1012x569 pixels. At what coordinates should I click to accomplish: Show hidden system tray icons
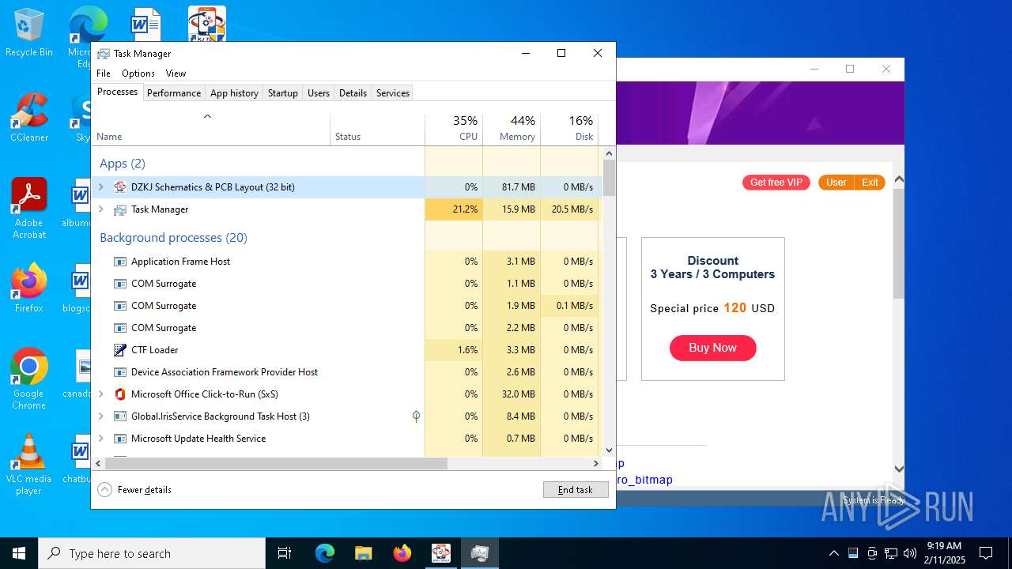click(833, 553)
